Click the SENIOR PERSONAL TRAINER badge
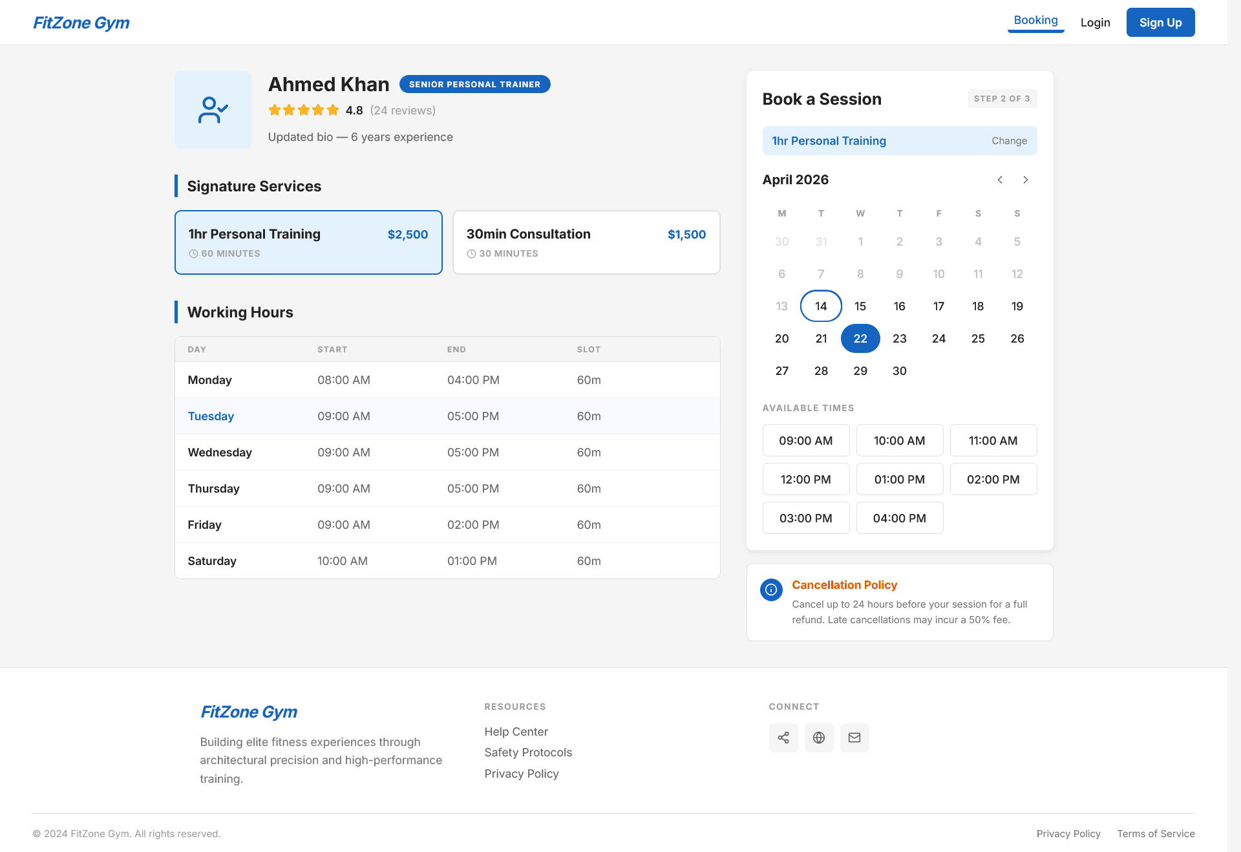Viewport: 1241px width, 852px height. [x=474, y=83]
